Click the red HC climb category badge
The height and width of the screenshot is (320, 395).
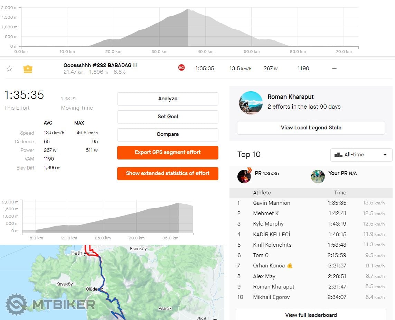point(181,68)
